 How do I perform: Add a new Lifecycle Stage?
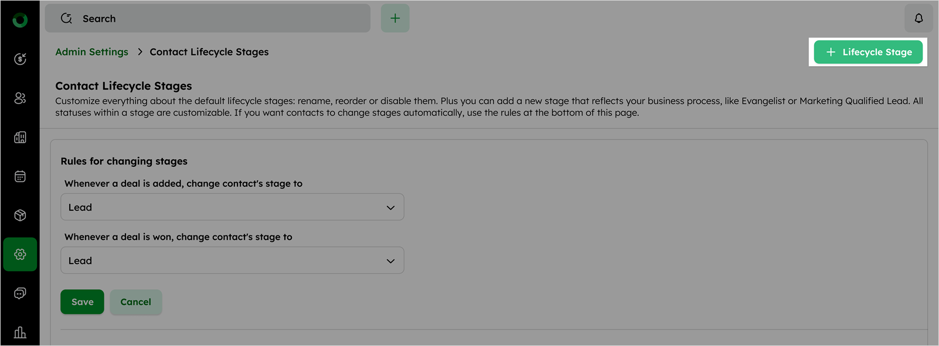pyautogui.click(x=868, y=52)
